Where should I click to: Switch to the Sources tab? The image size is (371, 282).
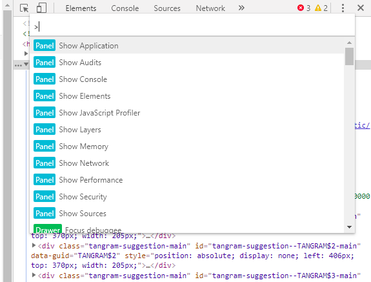(x=167, y=8)
